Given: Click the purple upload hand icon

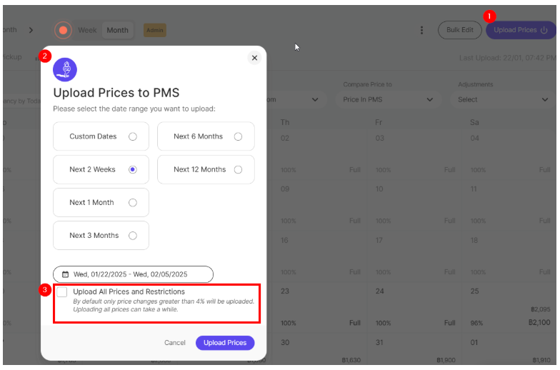Looking at the screenshot, I should point(65,69).
